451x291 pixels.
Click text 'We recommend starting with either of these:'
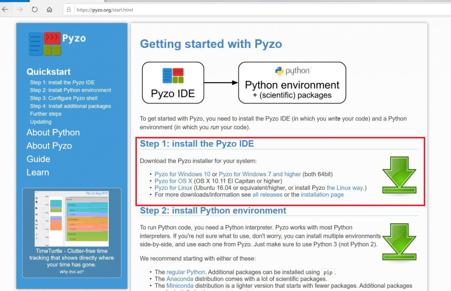click(x=198, y=258)
